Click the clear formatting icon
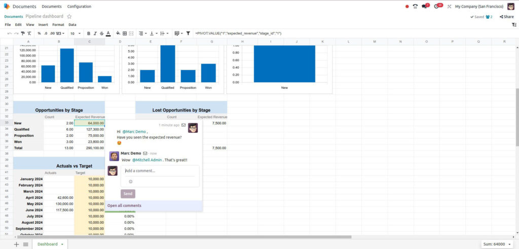This screenshot has height=249, width=519. pos(29,33)
